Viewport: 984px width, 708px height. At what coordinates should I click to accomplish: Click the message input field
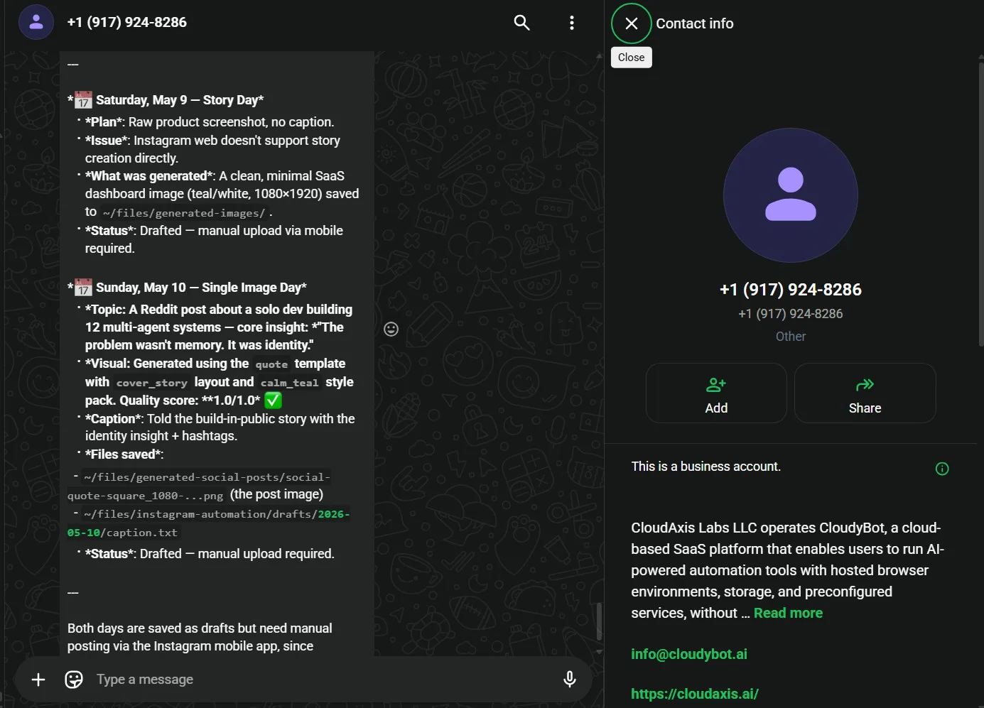[x=323, y=680]
